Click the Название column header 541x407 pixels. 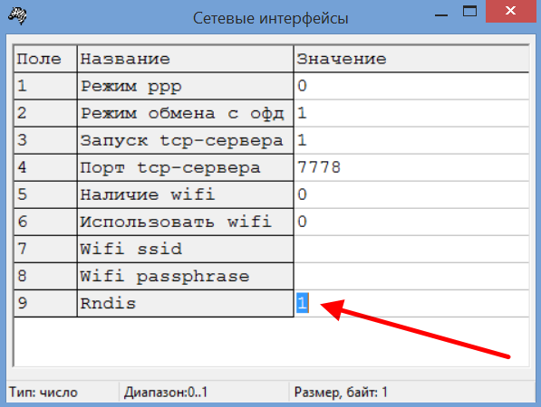tap(185, 59)
